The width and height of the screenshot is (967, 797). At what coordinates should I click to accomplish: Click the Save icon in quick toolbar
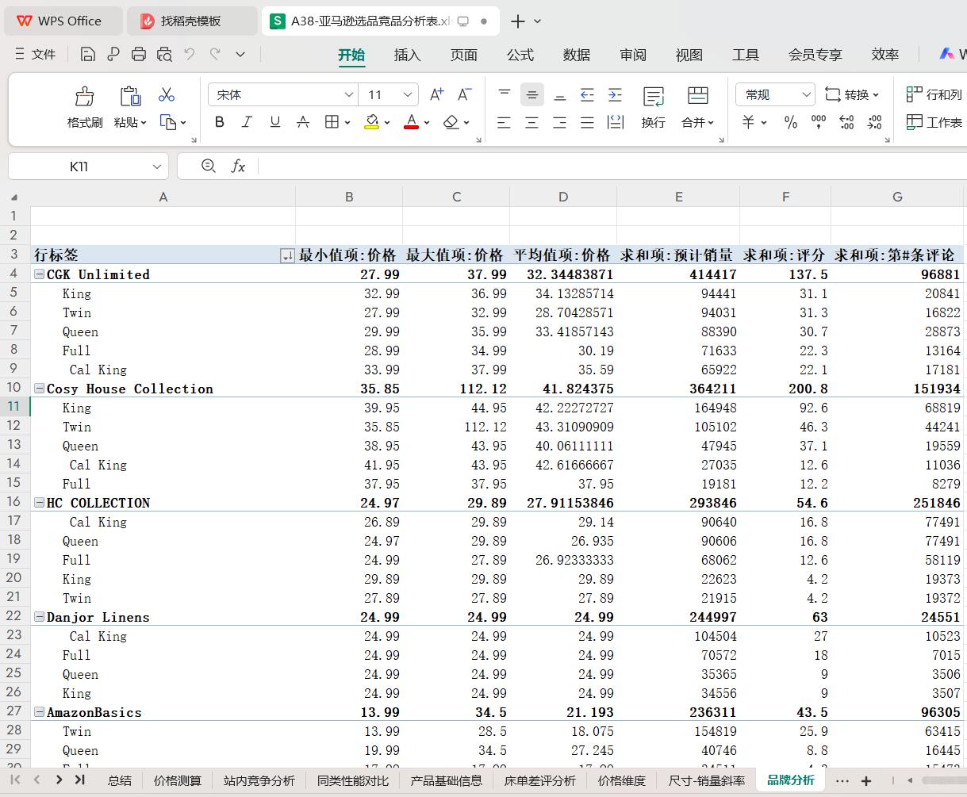pyautogui.click(x=88, y=54)
